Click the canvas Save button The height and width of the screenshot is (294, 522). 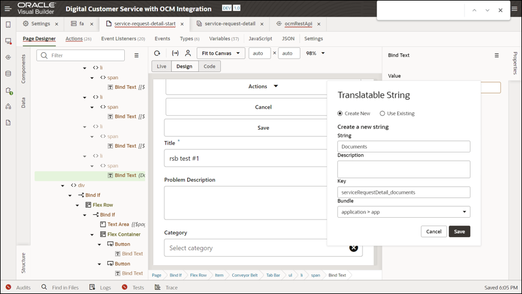point(263,128)
